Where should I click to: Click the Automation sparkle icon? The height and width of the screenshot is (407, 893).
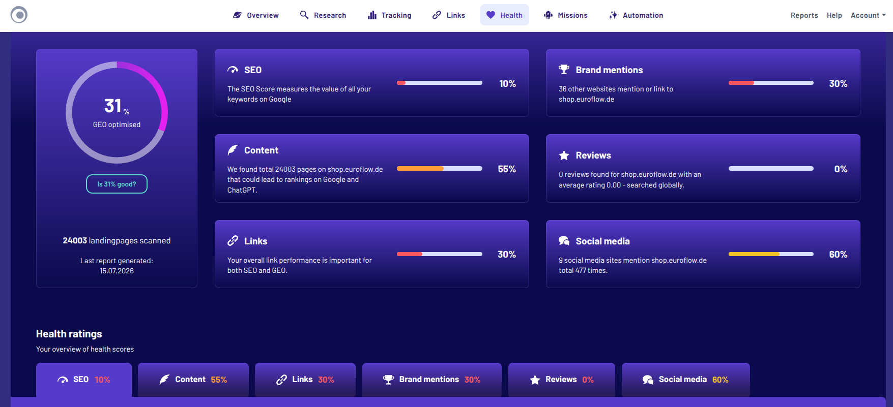(613, 15)
